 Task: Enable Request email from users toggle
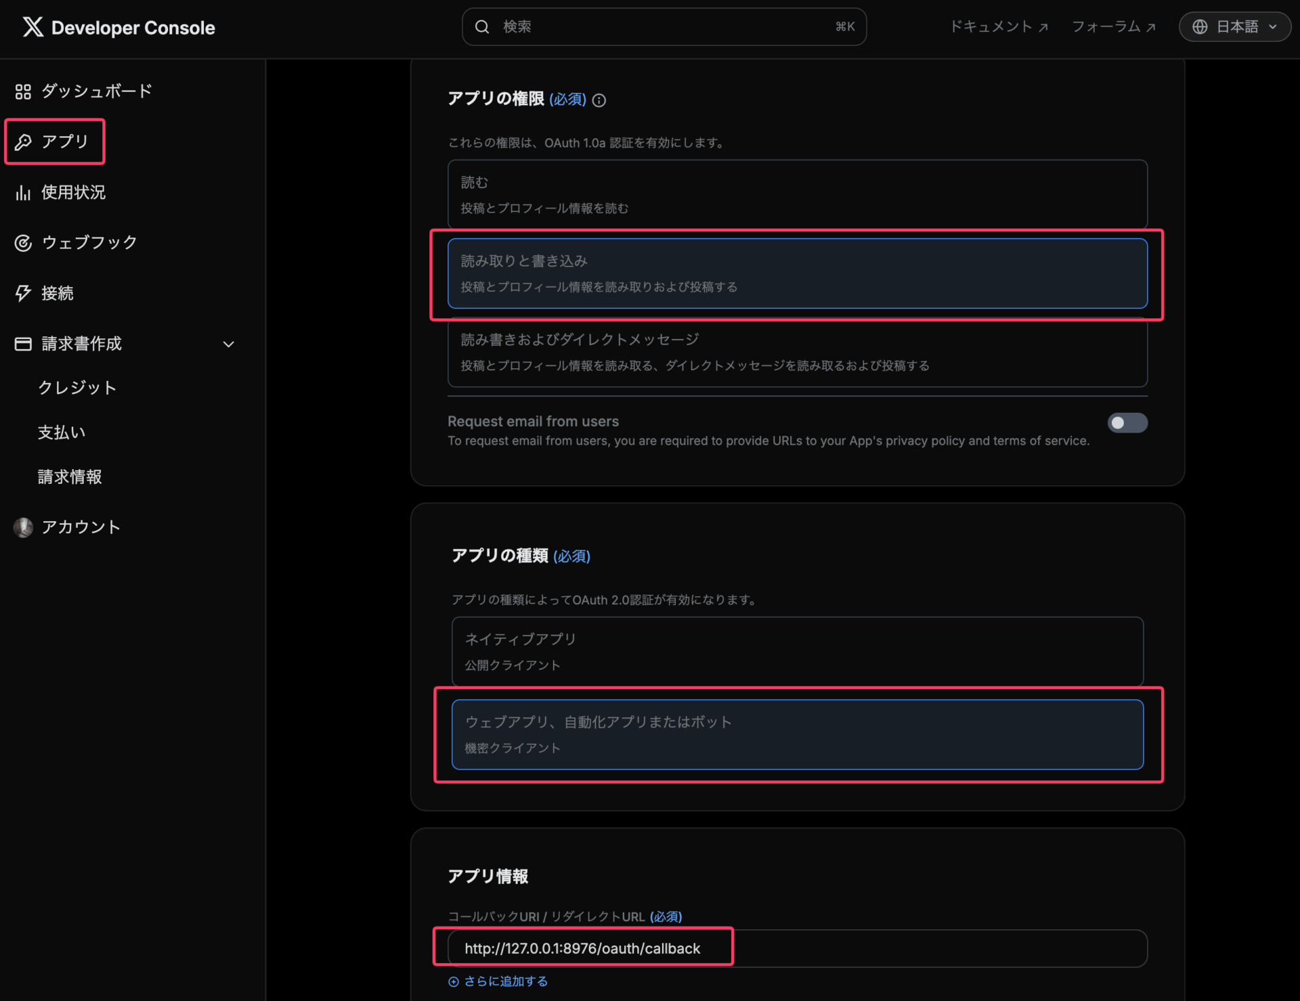pos(1127,422)
